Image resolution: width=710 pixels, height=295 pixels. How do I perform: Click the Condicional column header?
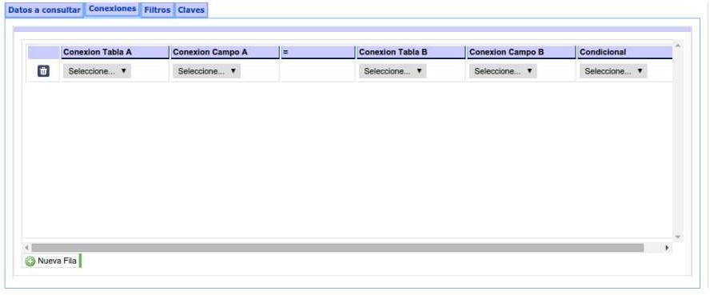point(624,52)
